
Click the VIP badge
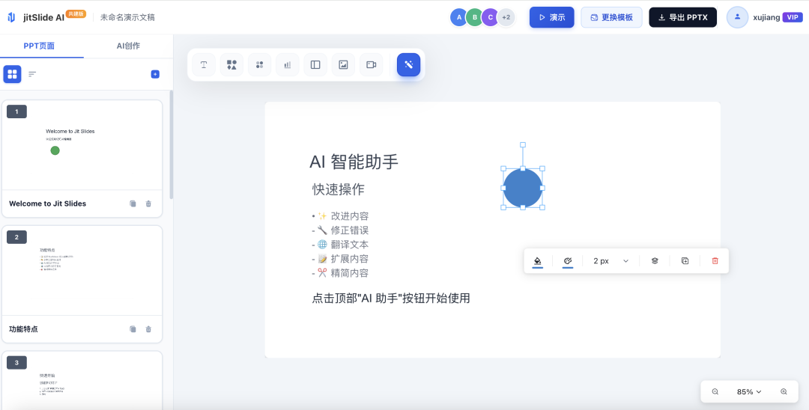(x=793, y=17)
